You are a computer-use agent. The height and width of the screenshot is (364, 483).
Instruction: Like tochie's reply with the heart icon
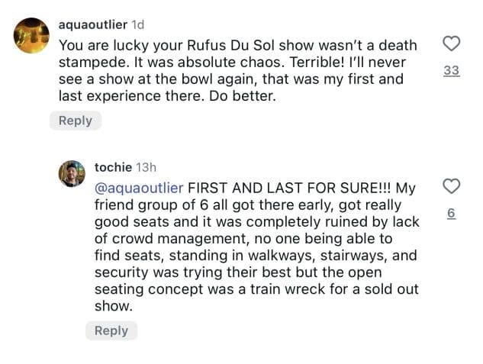click(x=451, y=187)
